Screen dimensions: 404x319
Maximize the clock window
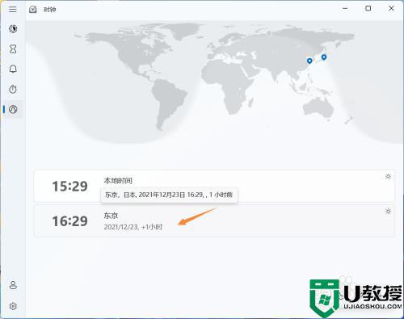368,9
